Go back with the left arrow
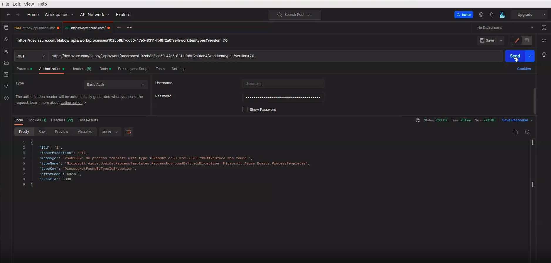Viewport: 551px width, 263px height. (9, 15)
